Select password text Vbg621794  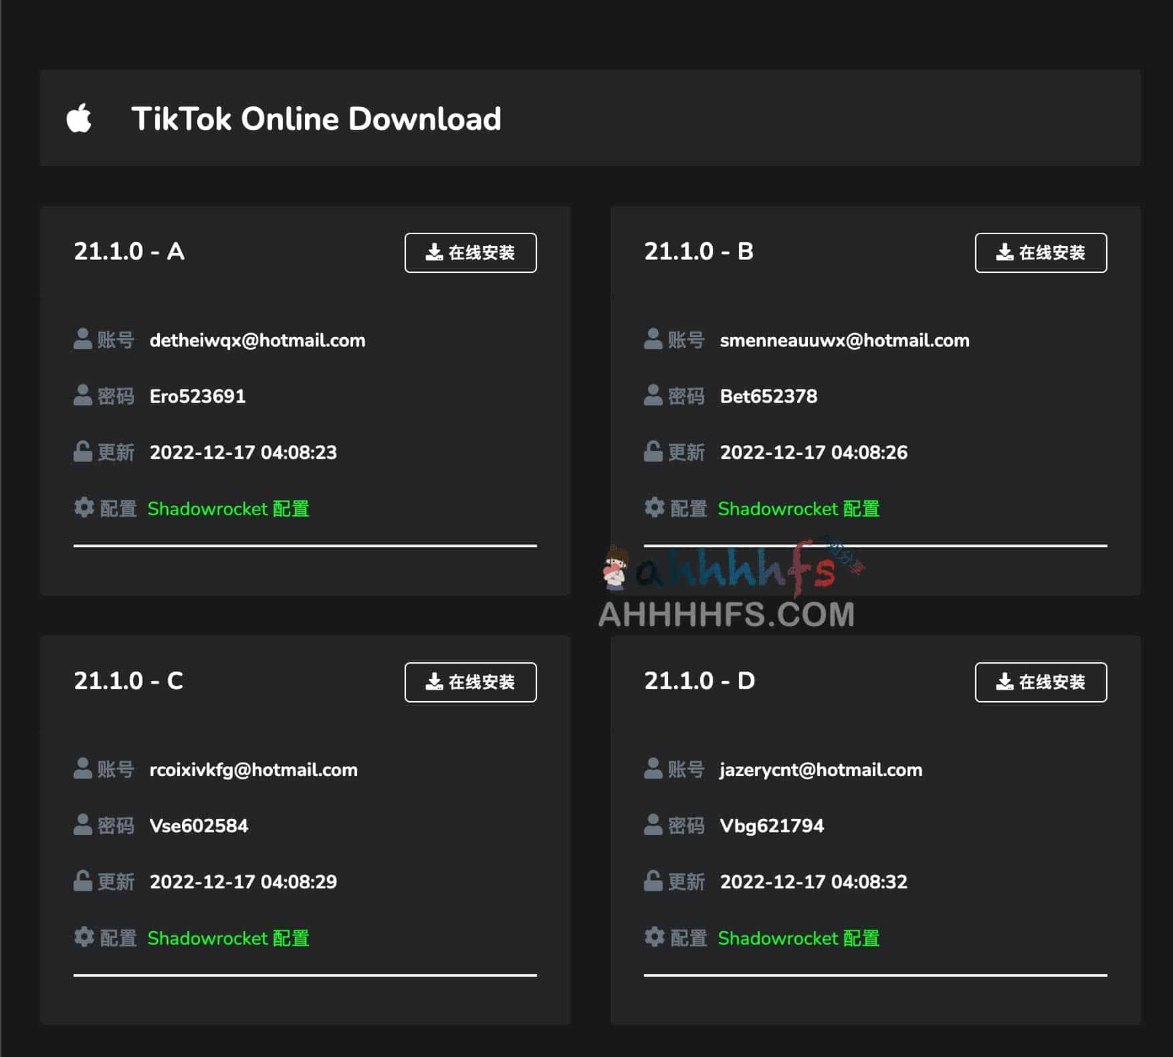click(772, 826)
